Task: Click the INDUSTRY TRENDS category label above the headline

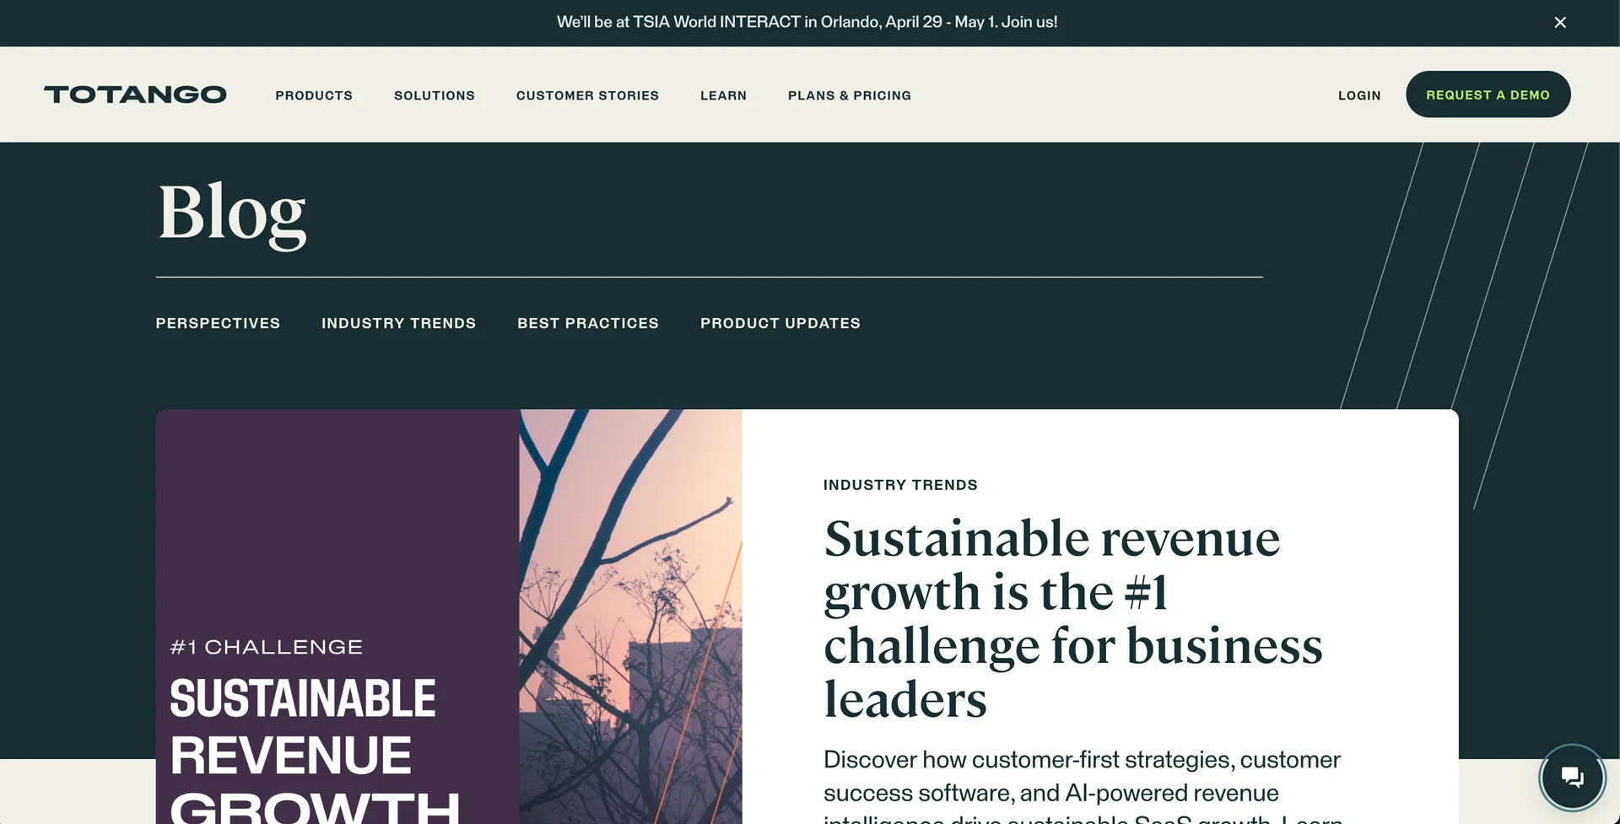Action: coord(900,485)
